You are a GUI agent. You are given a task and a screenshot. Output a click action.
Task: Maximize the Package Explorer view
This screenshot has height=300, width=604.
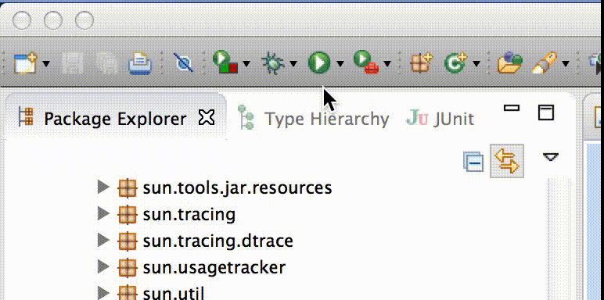[546, 112]
